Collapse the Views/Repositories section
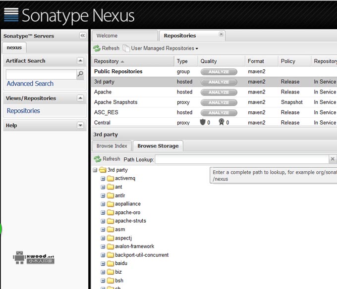Viewport: 337px width, 289px height. tap(80, 98)
